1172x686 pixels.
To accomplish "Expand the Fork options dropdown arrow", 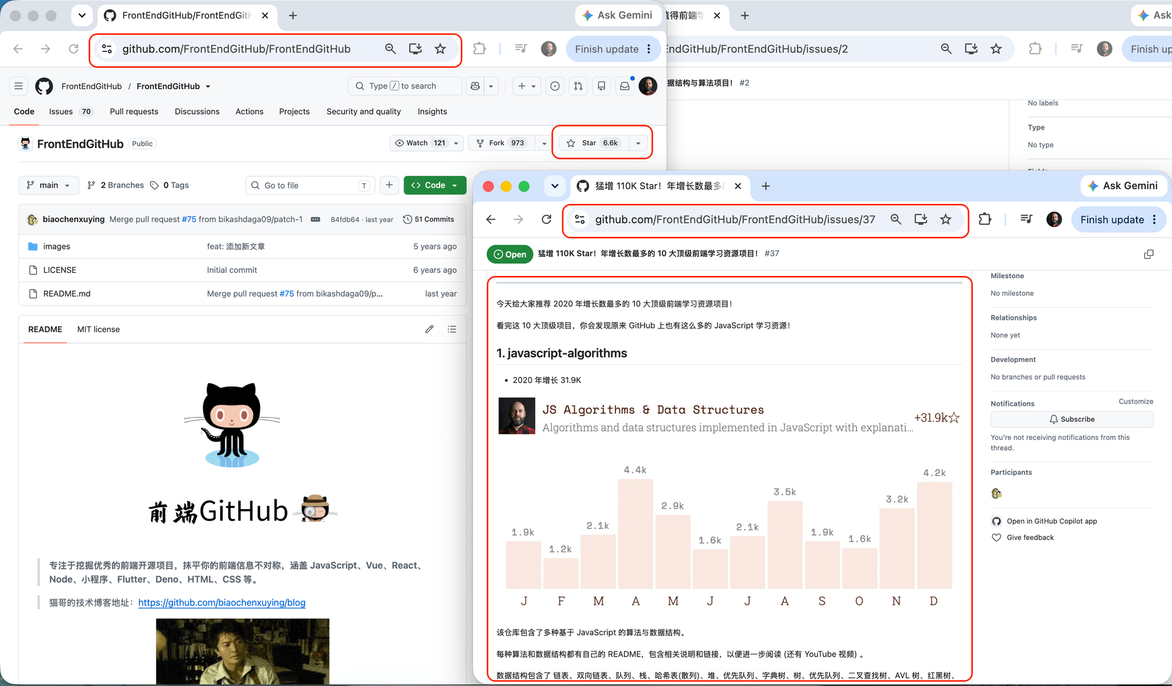I will [x=544, y=143].
